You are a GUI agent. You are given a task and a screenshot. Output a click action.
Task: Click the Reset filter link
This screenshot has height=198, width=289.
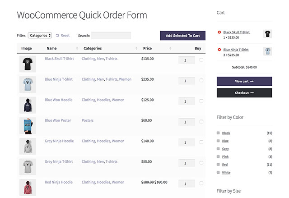coord(63,36)
